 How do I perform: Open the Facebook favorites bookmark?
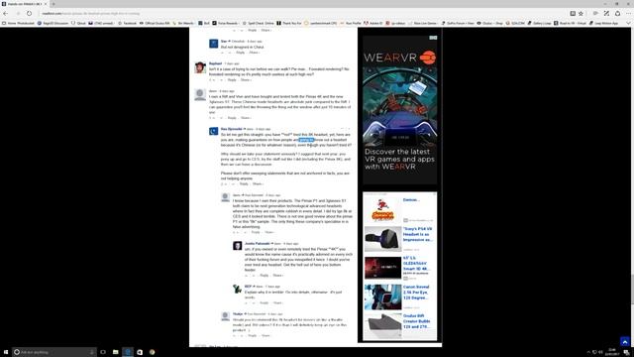click(x=128, y=23)
